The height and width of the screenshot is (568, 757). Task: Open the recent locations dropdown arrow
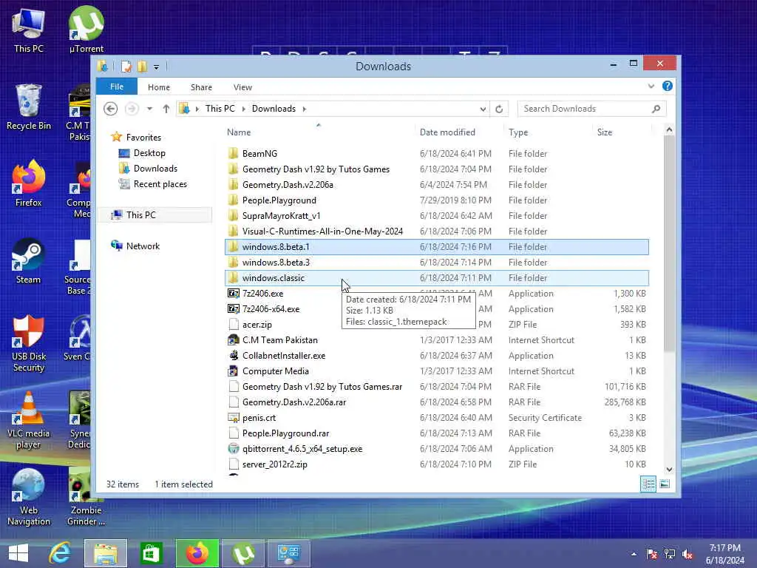[149, 109]
